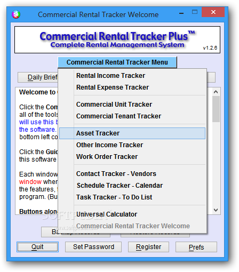
Task: Minimize the Commercial Rental Tracker window
Action: (x=181, y=13)
